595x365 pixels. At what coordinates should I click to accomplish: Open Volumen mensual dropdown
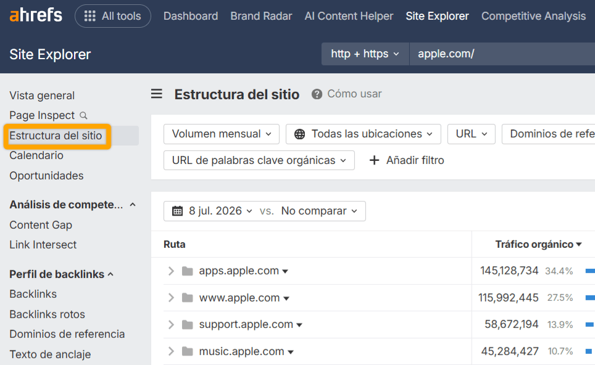[x=222, y=134]
